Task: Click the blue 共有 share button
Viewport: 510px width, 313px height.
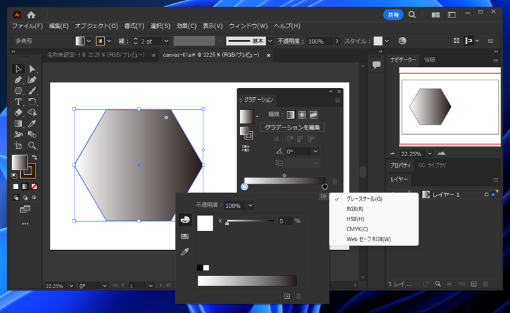Action: (393, 14)
